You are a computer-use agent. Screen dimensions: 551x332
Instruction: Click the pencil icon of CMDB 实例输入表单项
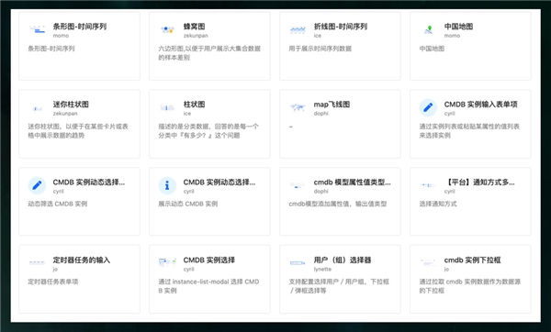pyautogui.click(x=428, y=107)
